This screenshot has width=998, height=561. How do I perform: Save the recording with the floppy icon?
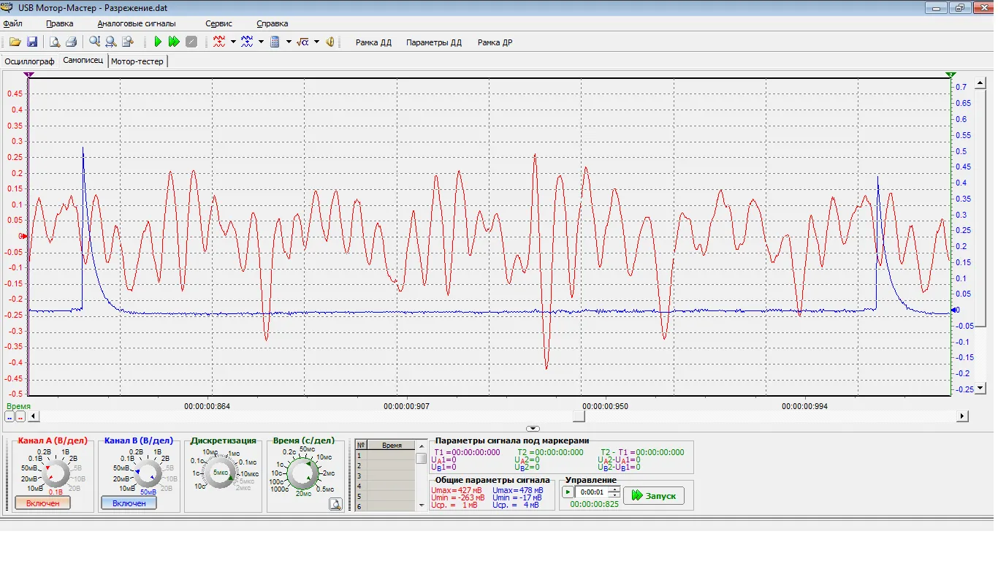[x=32, y=42]
